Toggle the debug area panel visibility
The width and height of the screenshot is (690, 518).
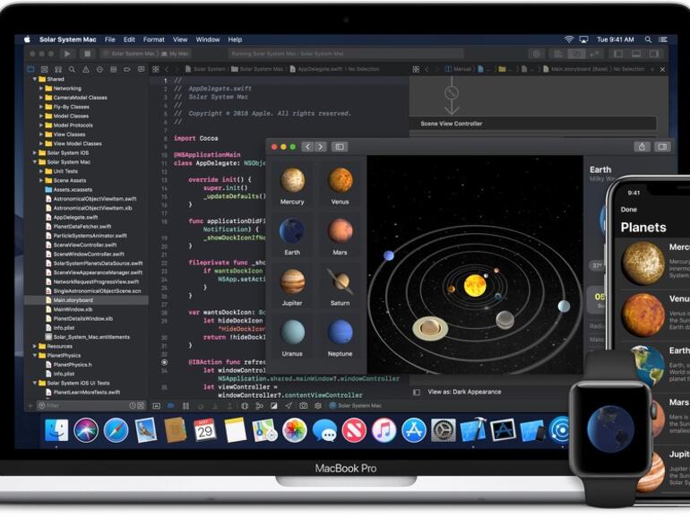point(636,54)
